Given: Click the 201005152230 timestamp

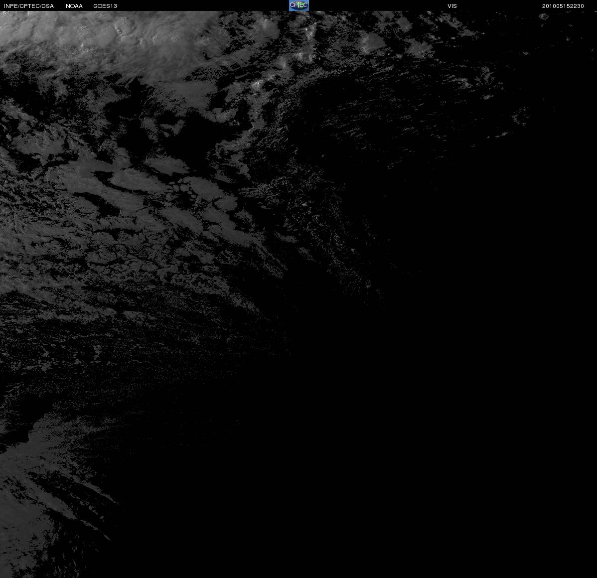Looking at the screenshot, I should pos(563,6).
